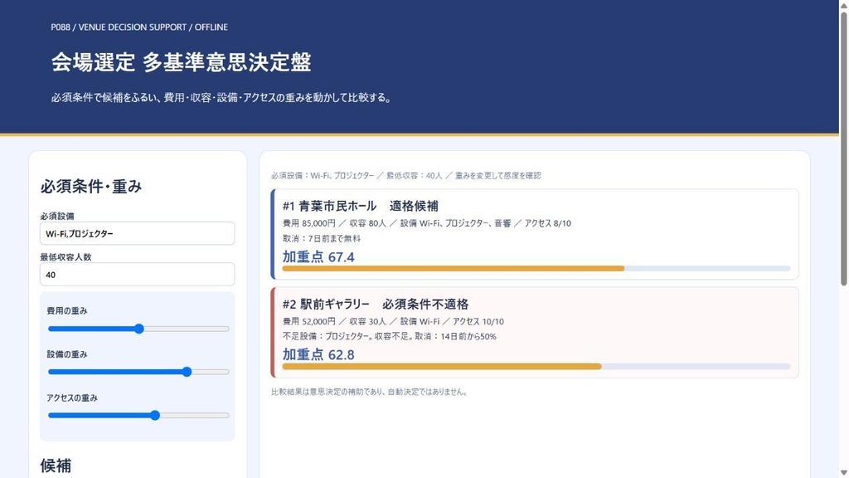The height and width of the screenshot is (478, 849).
Task: Click the 最低収容人数 input field
Action: click(137, 275)
